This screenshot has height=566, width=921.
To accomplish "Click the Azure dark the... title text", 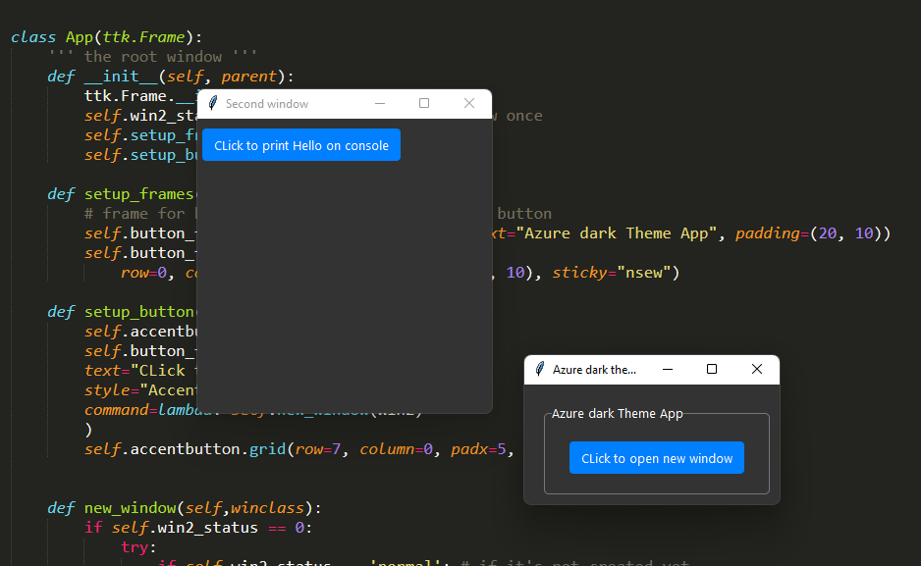I will [x=593, y=370].
